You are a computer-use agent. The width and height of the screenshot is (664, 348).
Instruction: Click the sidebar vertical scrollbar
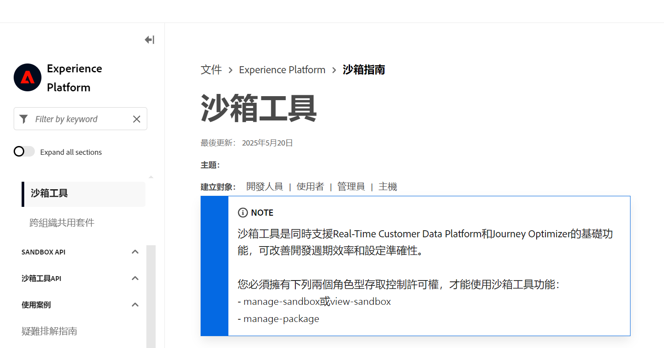point(151,296)
